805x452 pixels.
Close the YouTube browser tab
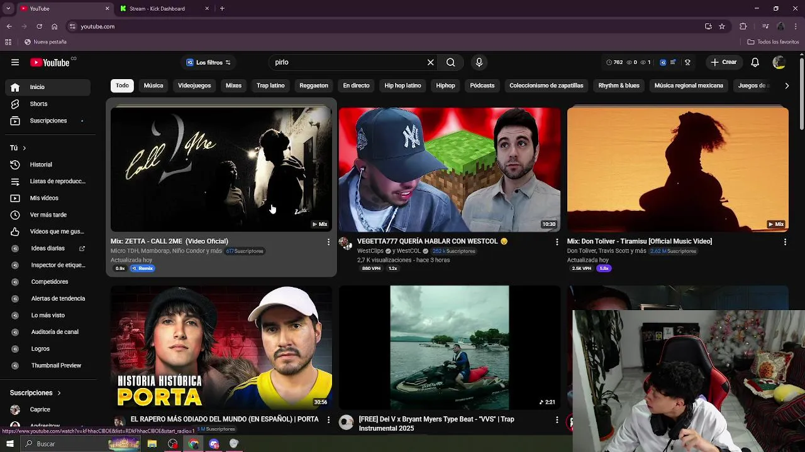coord(107,9)
